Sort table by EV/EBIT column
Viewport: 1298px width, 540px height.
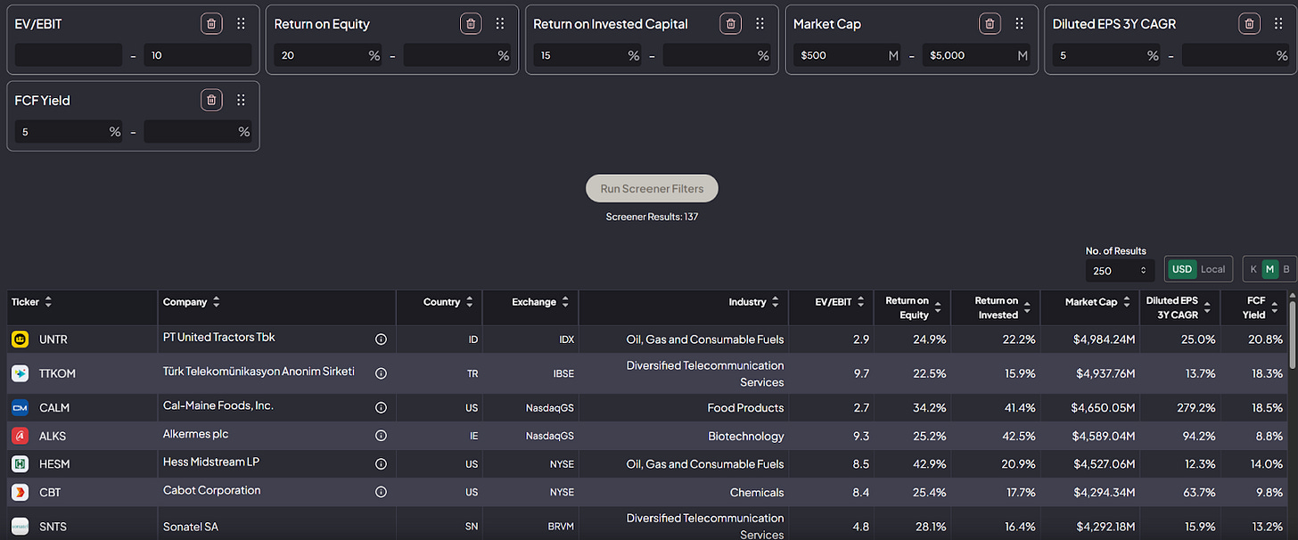click(x=860, y=302)
